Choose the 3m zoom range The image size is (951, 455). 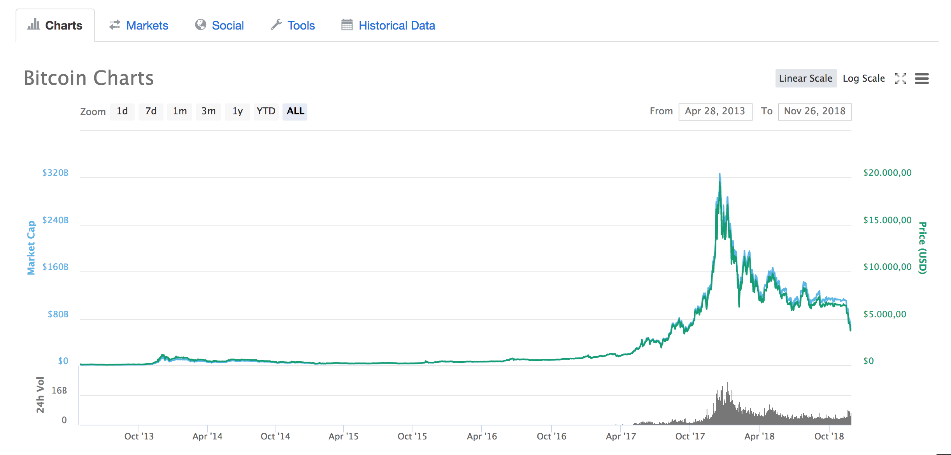tap(209, 112)
